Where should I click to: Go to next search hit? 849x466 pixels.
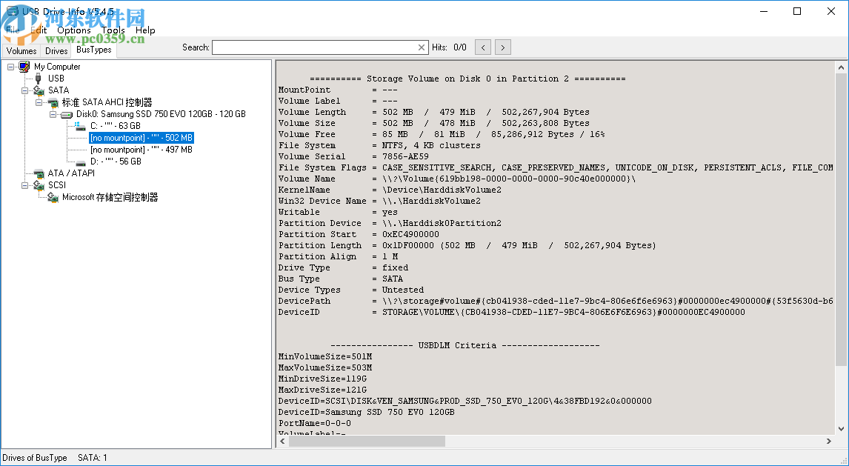tap(502, 47)
